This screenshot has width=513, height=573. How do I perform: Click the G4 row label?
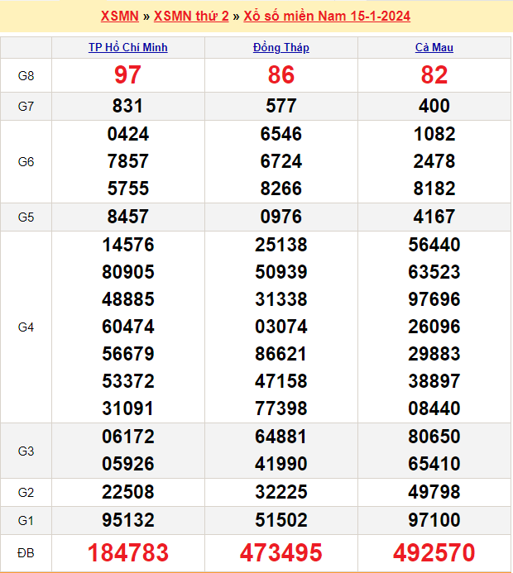click(x=26, y=327)
